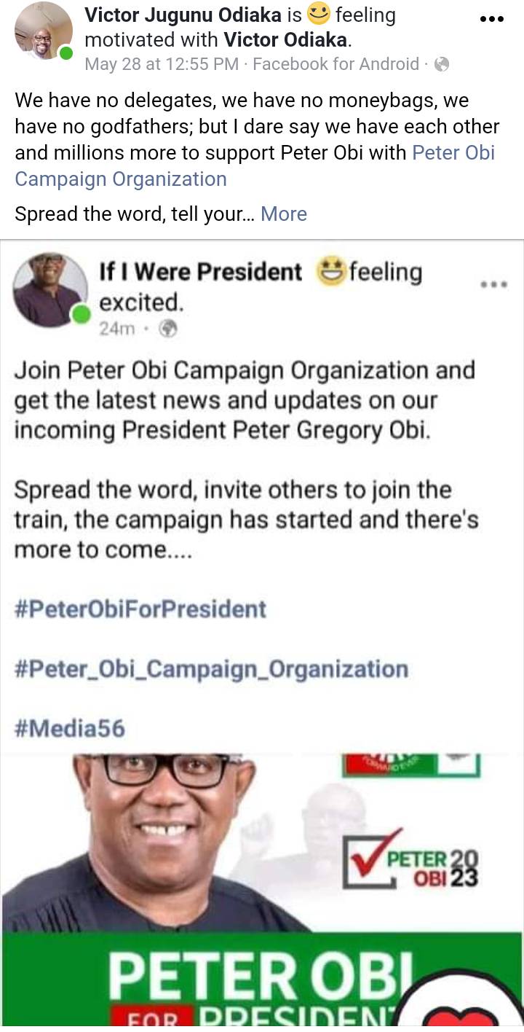Open the If I Were President page
This screenshot has height=1032, width=524.
[x=200, y=272]
